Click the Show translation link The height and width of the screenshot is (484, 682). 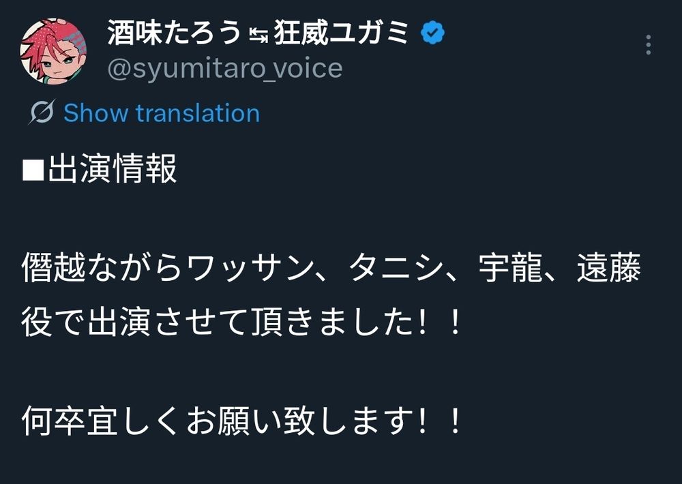click(162, 112)
